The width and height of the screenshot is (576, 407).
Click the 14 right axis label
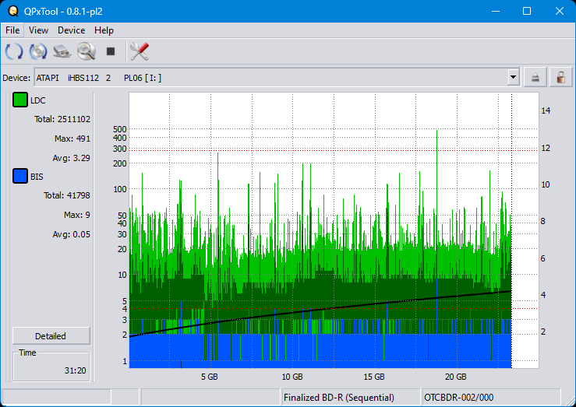click(546, 111)
